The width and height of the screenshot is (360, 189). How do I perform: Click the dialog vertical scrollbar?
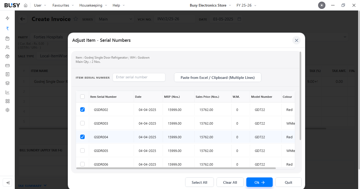click(x=300, y=96)
